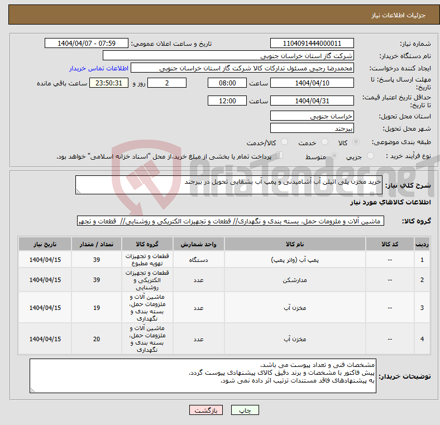Click the resize handle of the description textarea

[78, 192]
